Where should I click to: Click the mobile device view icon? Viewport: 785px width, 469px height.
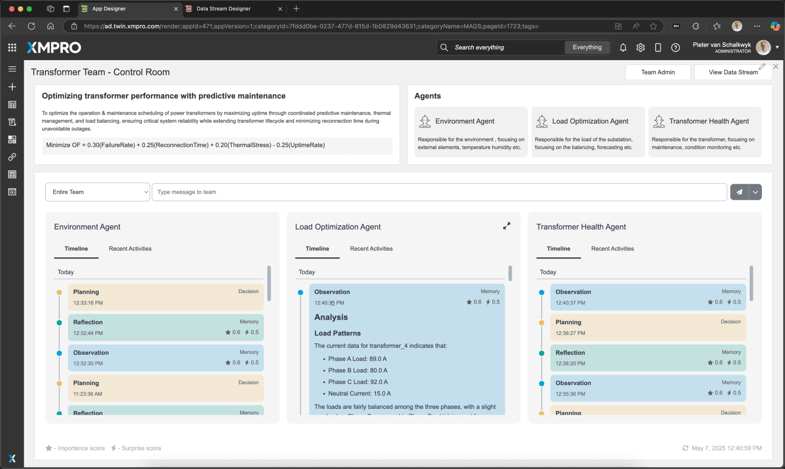658,47
